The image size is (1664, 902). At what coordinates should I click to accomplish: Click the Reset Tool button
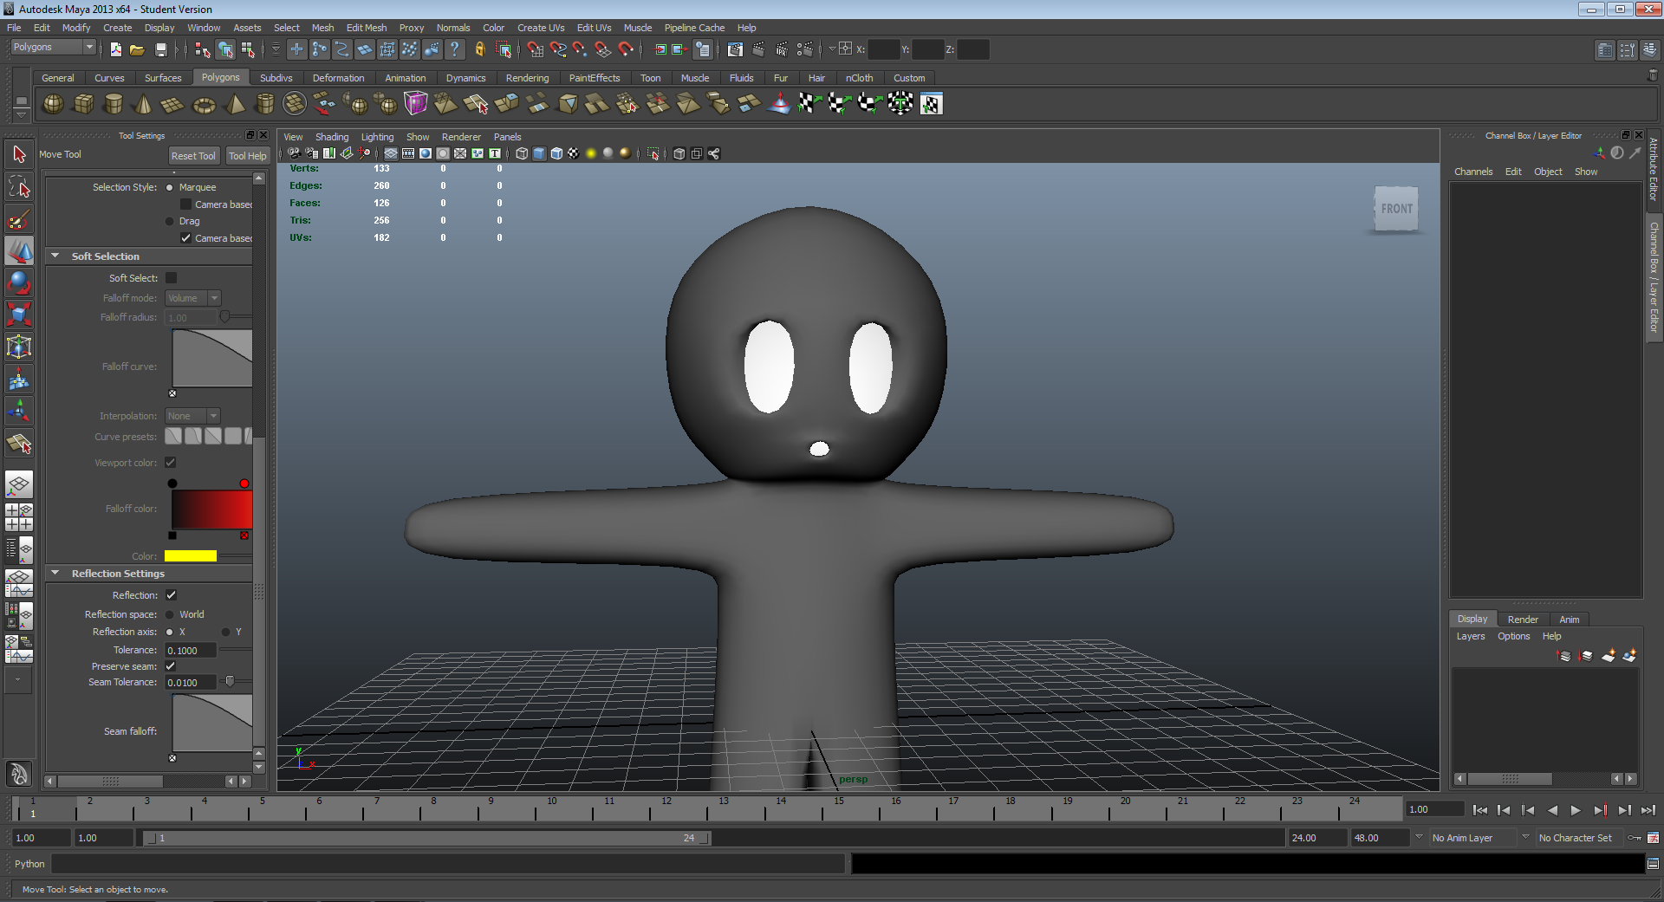[193, 156]
